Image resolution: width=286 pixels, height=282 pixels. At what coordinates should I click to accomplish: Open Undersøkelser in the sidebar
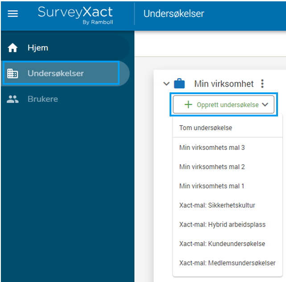65,73
